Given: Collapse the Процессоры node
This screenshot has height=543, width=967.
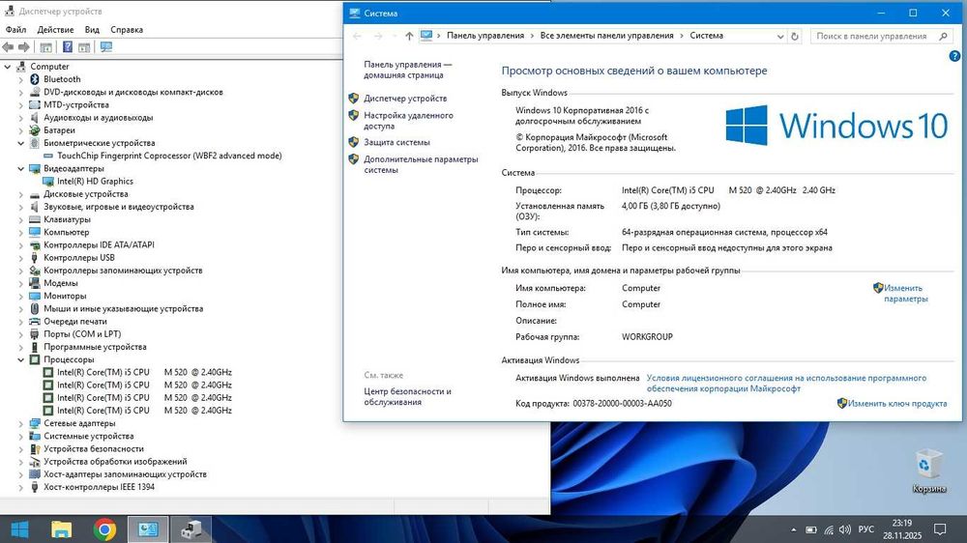Looking at the screenshot, I should coord(21,359).
